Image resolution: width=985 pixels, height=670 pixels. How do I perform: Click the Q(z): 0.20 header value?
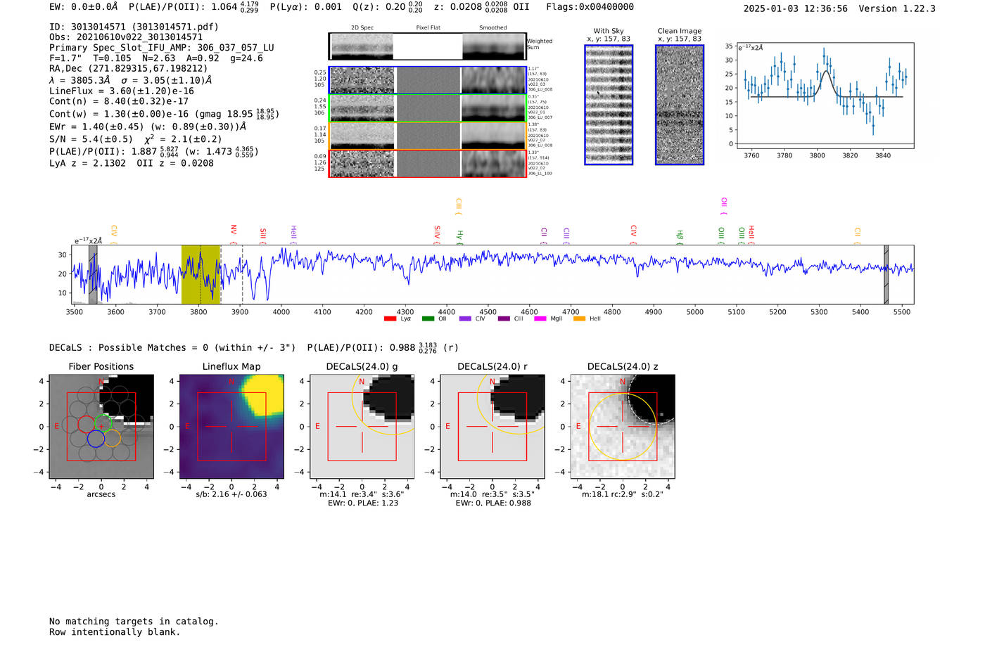(x=388, y=7)
